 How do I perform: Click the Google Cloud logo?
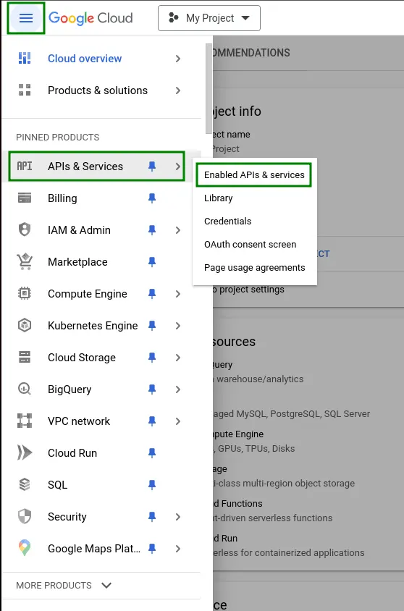click(x=91, y=18)
